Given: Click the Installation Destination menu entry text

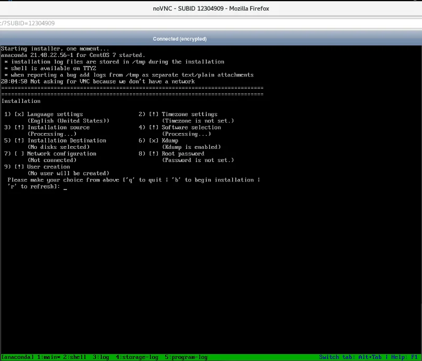Looking at the screenshot, I should [66, 141].
